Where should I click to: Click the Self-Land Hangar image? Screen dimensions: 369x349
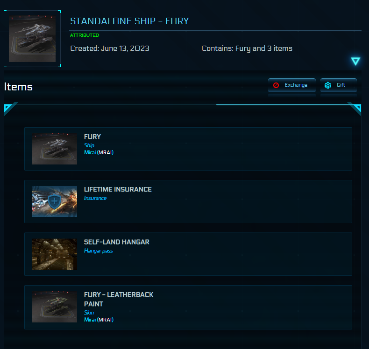(x=54, y=254)
